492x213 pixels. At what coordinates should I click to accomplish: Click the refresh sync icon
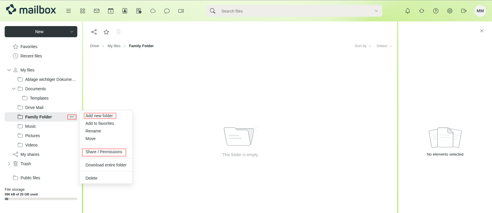click(x=422, y=11)
